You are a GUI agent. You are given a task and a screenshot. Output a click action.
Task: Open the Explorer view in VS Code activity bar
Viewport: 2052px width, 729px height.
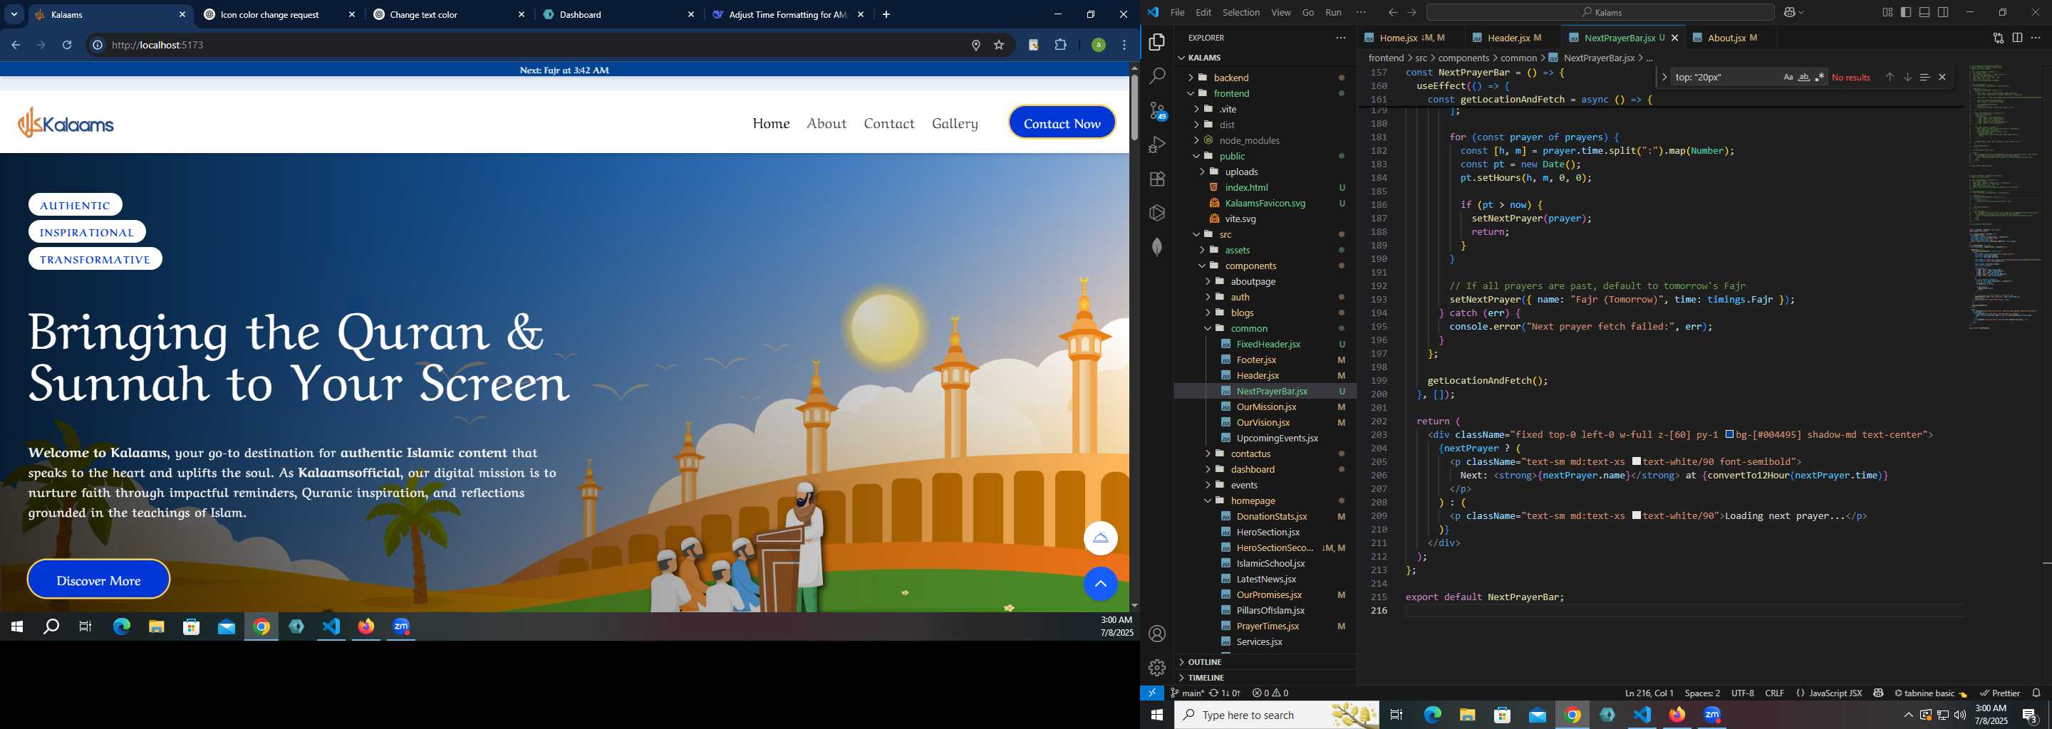(x=1156, y=42)
